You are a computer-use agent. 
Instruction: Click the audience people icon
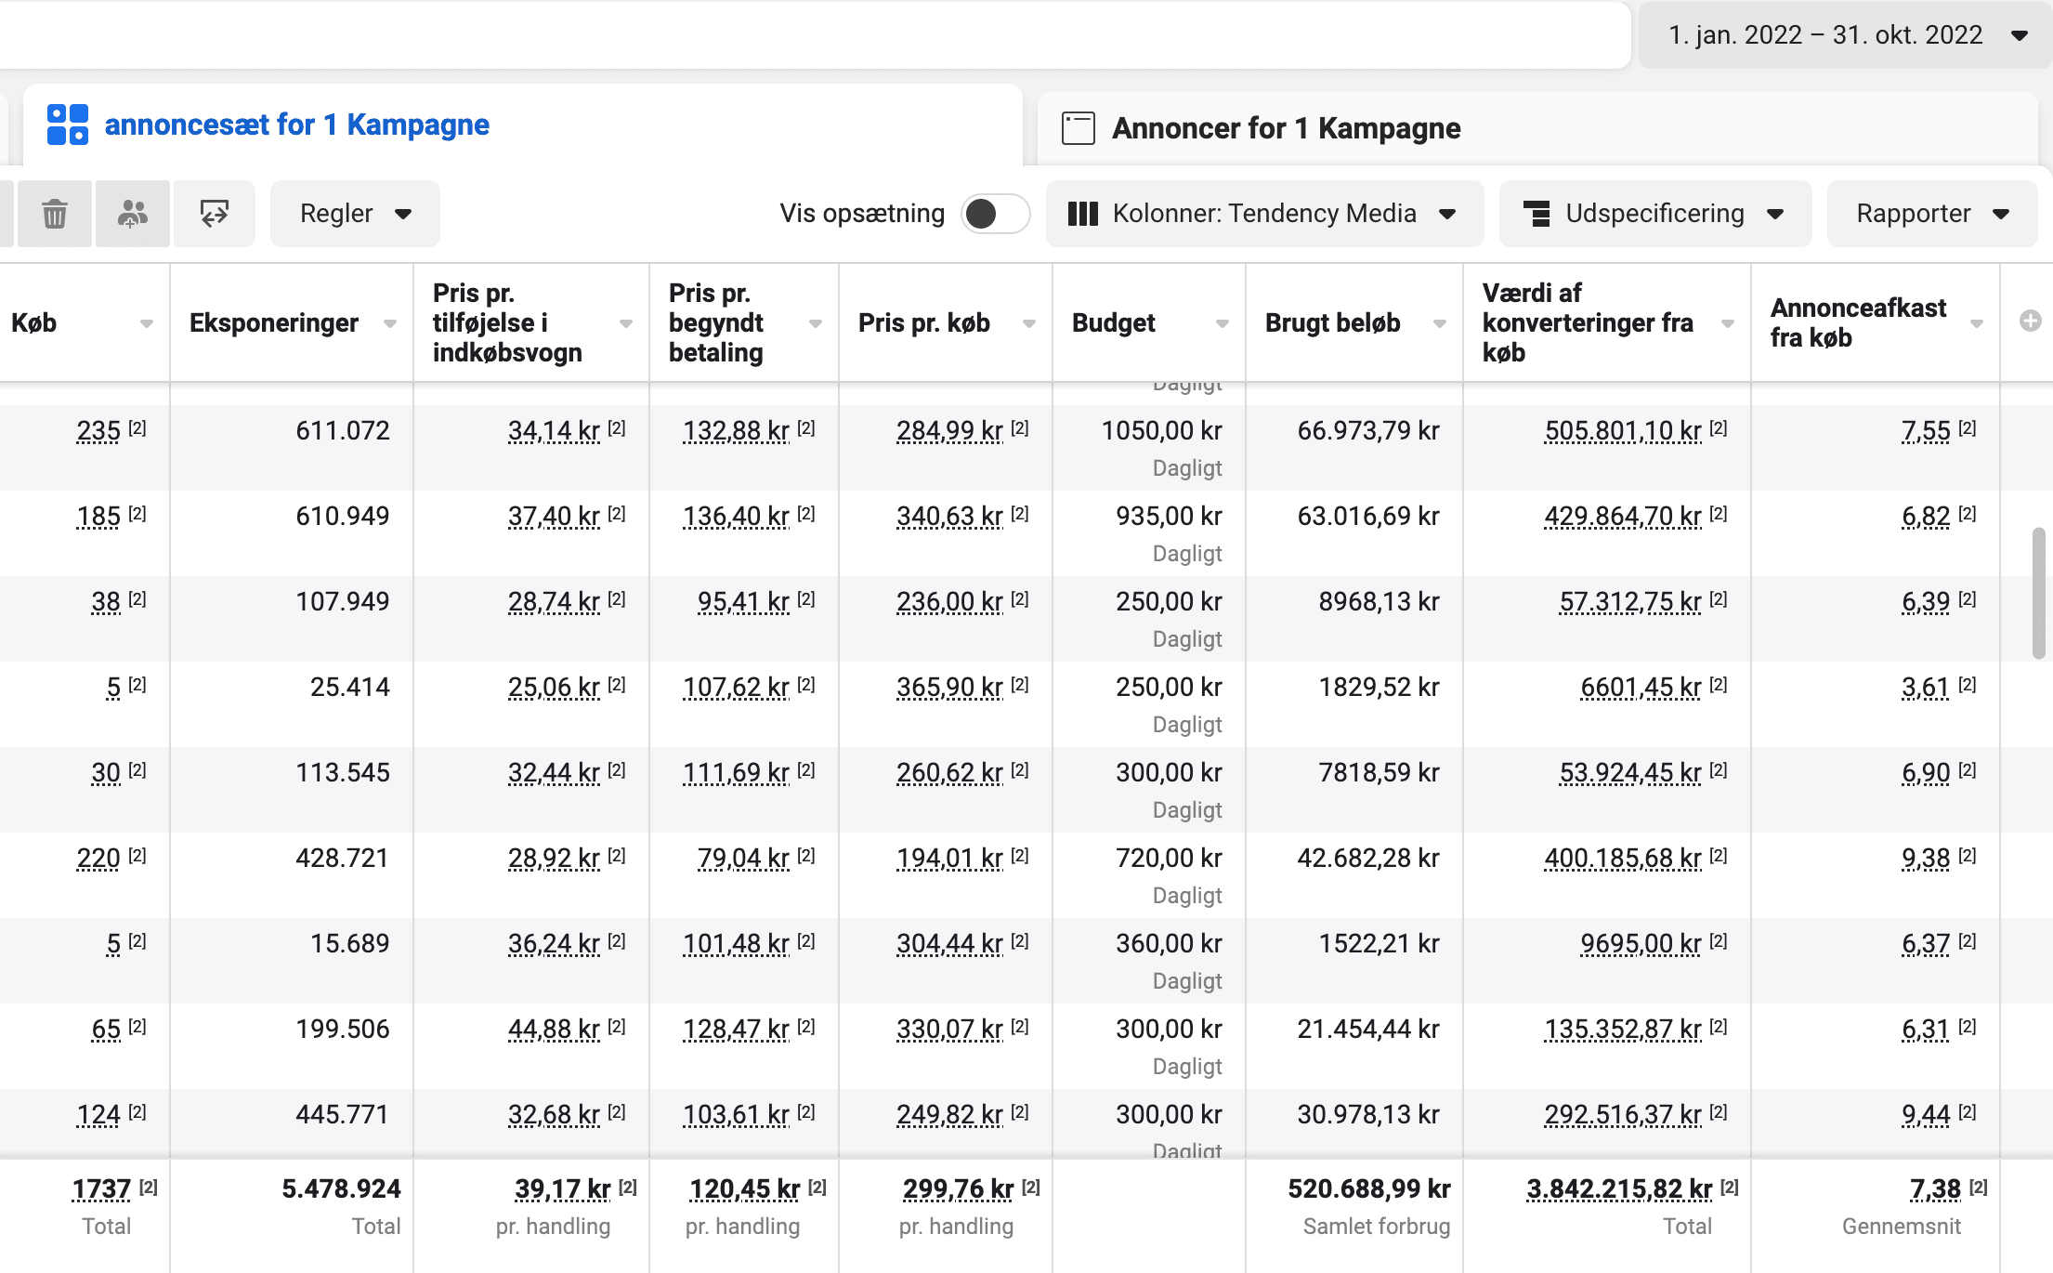133,214
